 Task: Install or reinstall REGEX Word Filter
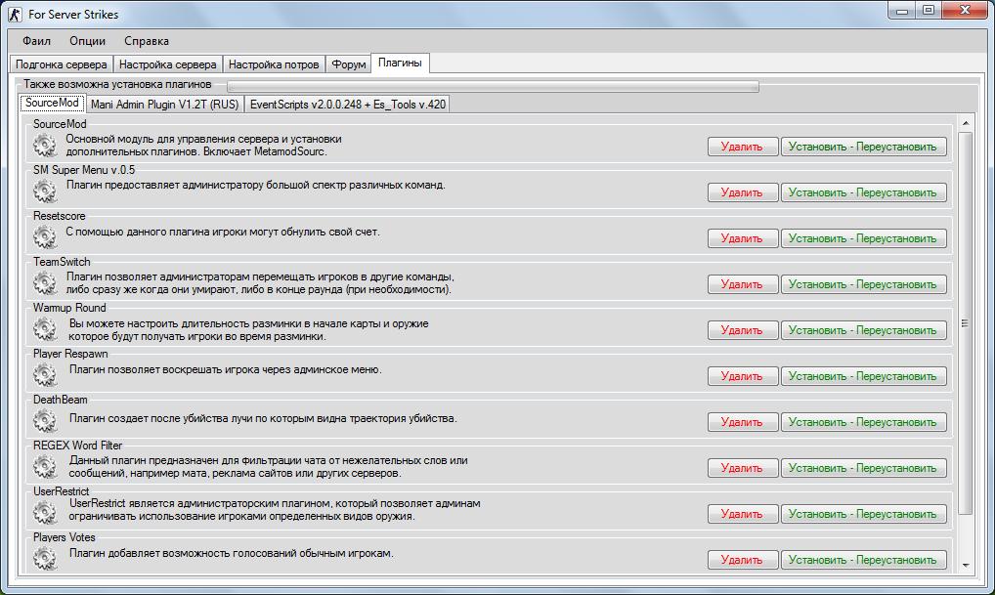click(864, 468)
